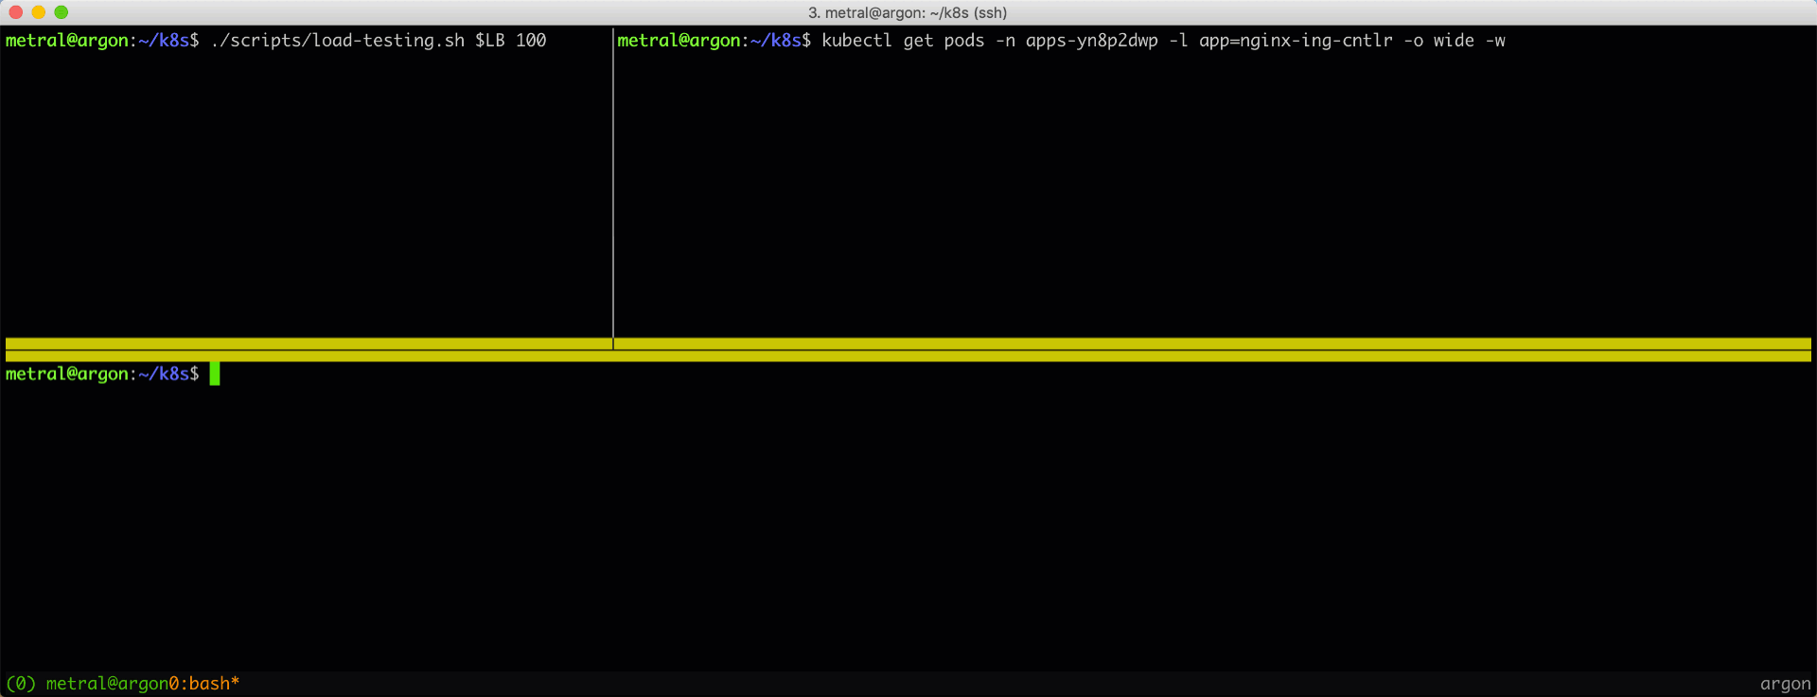Click the 'kubectl' word in right pane
This screenshot has height=697, width=1817.
pyautogui.click(x=856, y=41)
